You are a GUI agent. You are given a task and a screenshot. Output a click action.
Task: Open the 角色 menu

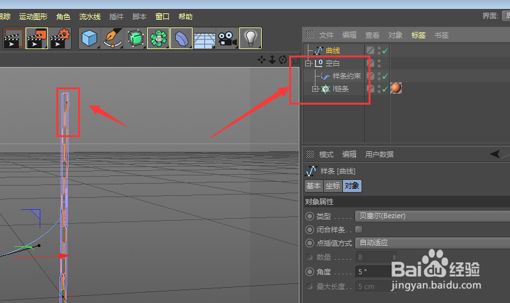[63, 17]
